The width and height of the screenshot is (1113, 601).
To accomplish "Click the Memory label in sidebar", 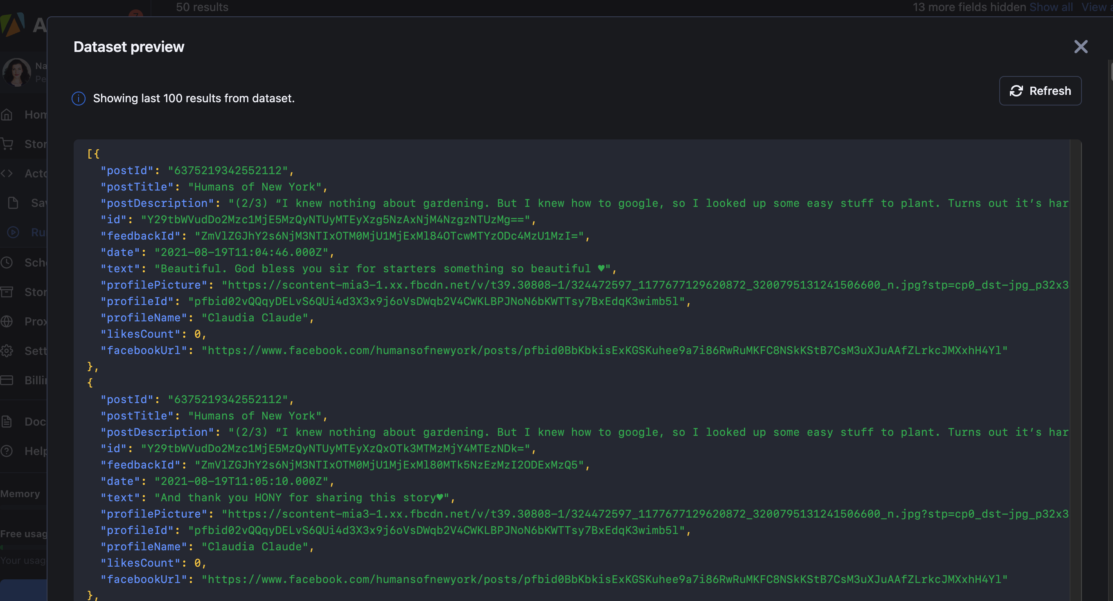I will (20, 493).
